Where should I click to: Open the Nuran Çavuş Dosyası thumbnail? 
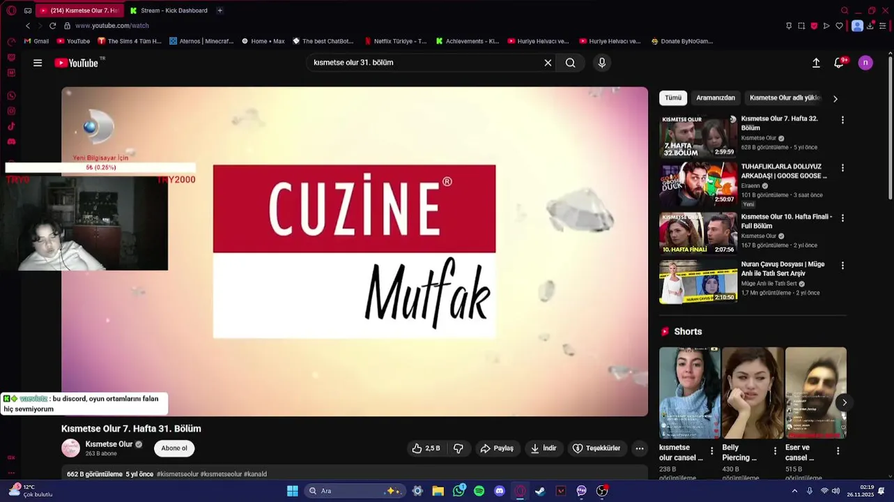tap(698, 282)
